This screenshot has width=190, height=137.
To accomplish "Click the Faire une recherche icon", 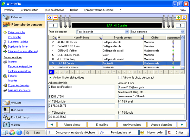I will 5,90.
